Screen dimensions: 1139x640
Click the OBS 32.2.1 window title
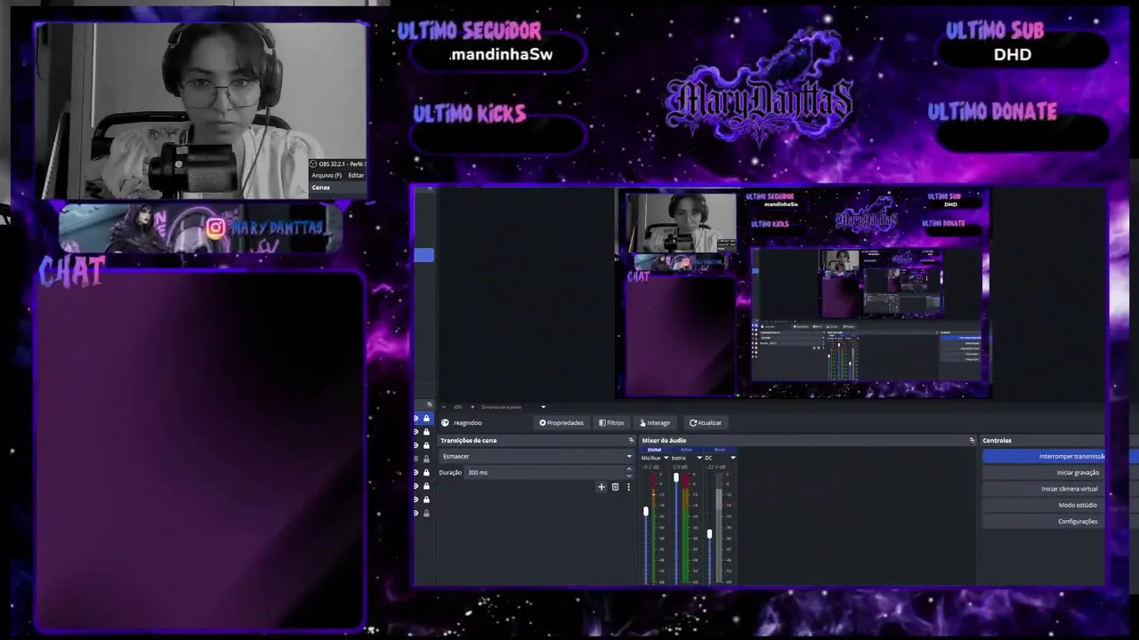342,164
